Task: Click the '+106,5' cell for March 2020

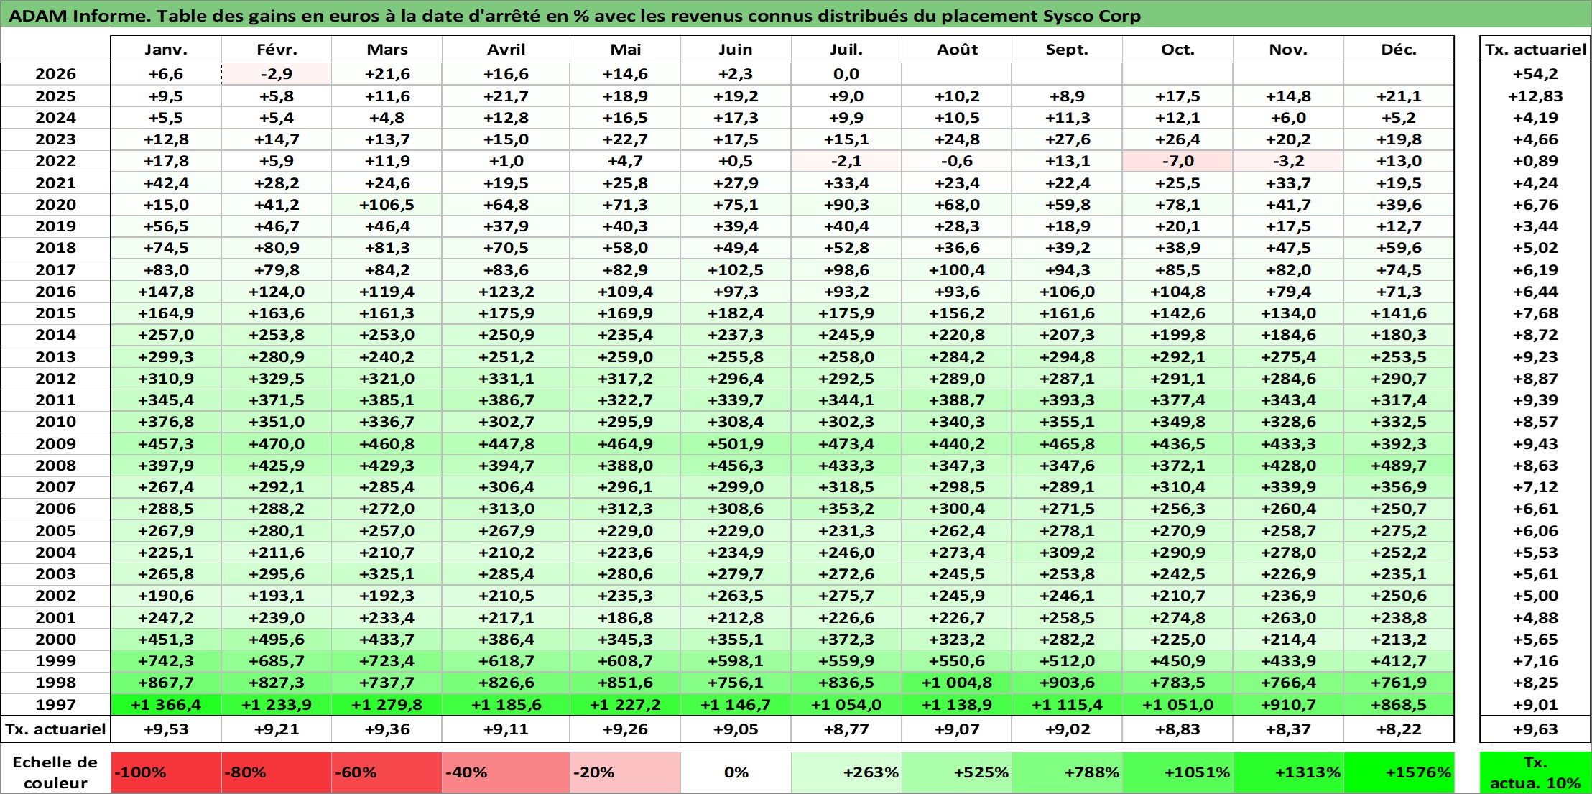Action: 387,205
